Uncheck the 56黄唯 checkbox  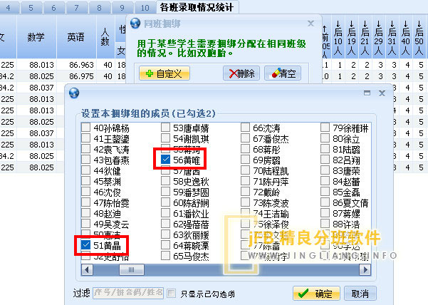pos(165,160)
